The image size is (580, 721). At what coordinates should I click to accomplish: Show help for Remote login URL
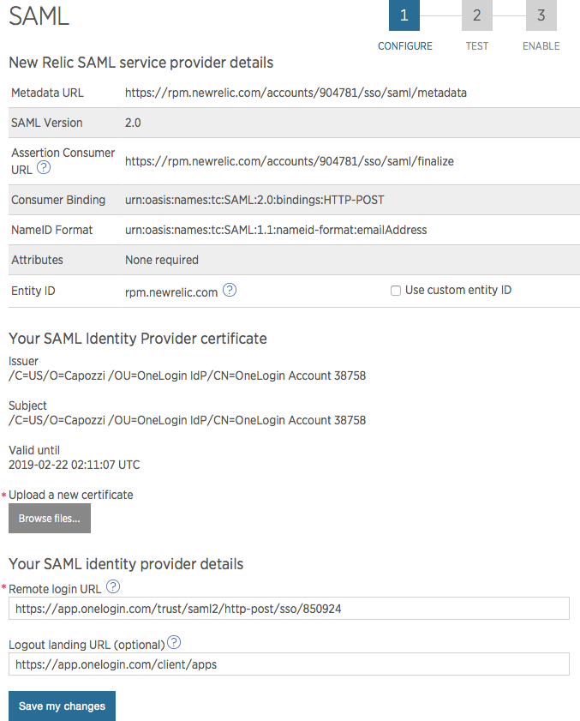113,587
